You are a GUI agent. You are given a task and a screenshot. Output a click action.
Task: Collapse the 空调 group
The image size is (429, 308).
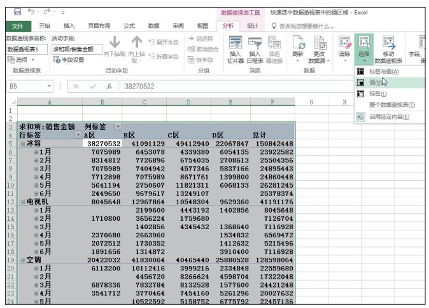pos(23,260)
